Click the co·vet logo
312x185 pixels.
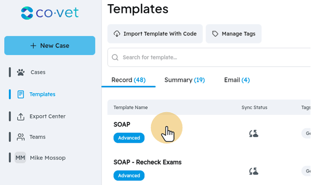[50, 13]
